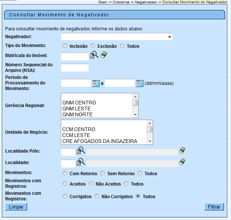Viewport: 231px width, 220px height.
Task: Erase Localidade field with eraser icon
Action: click(182, 161)
